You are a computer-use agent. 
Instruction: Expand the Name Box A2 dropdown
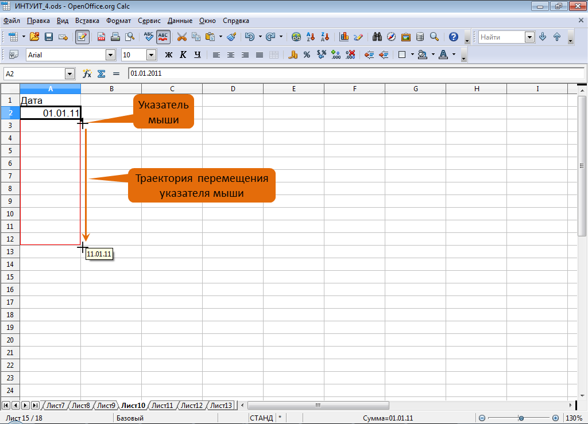[x=69, y=74]
